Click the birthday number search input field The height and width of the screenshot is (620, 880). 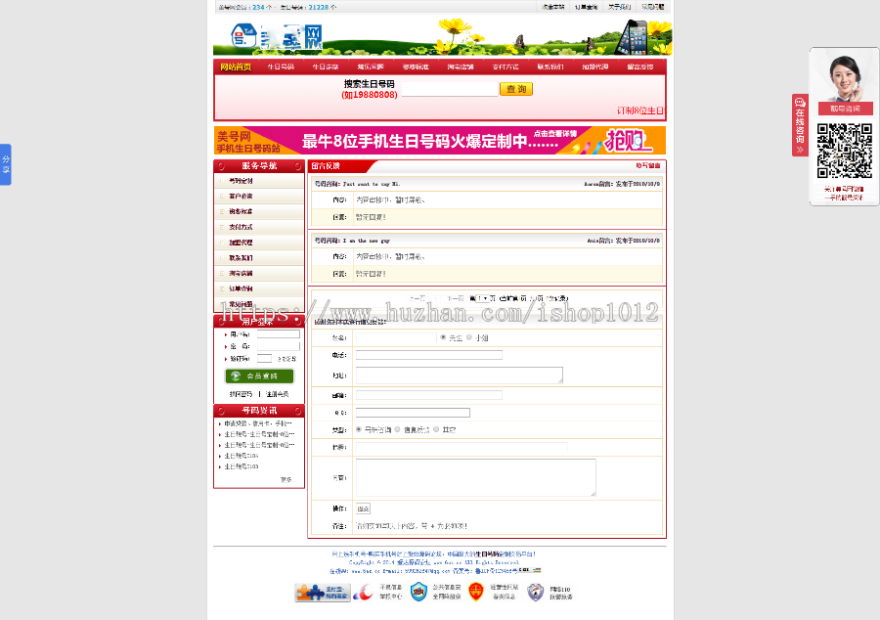point(450,89)
